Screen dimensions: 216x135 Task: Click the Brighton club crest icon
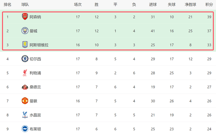25,129
